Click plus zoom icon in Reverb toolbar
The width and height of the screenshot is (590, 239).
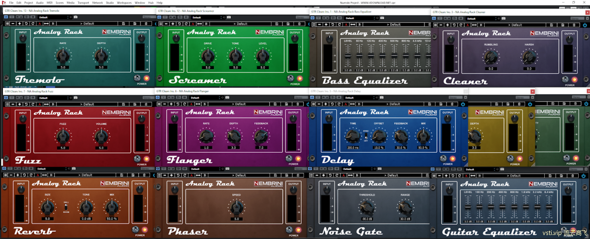coord(20,175)
